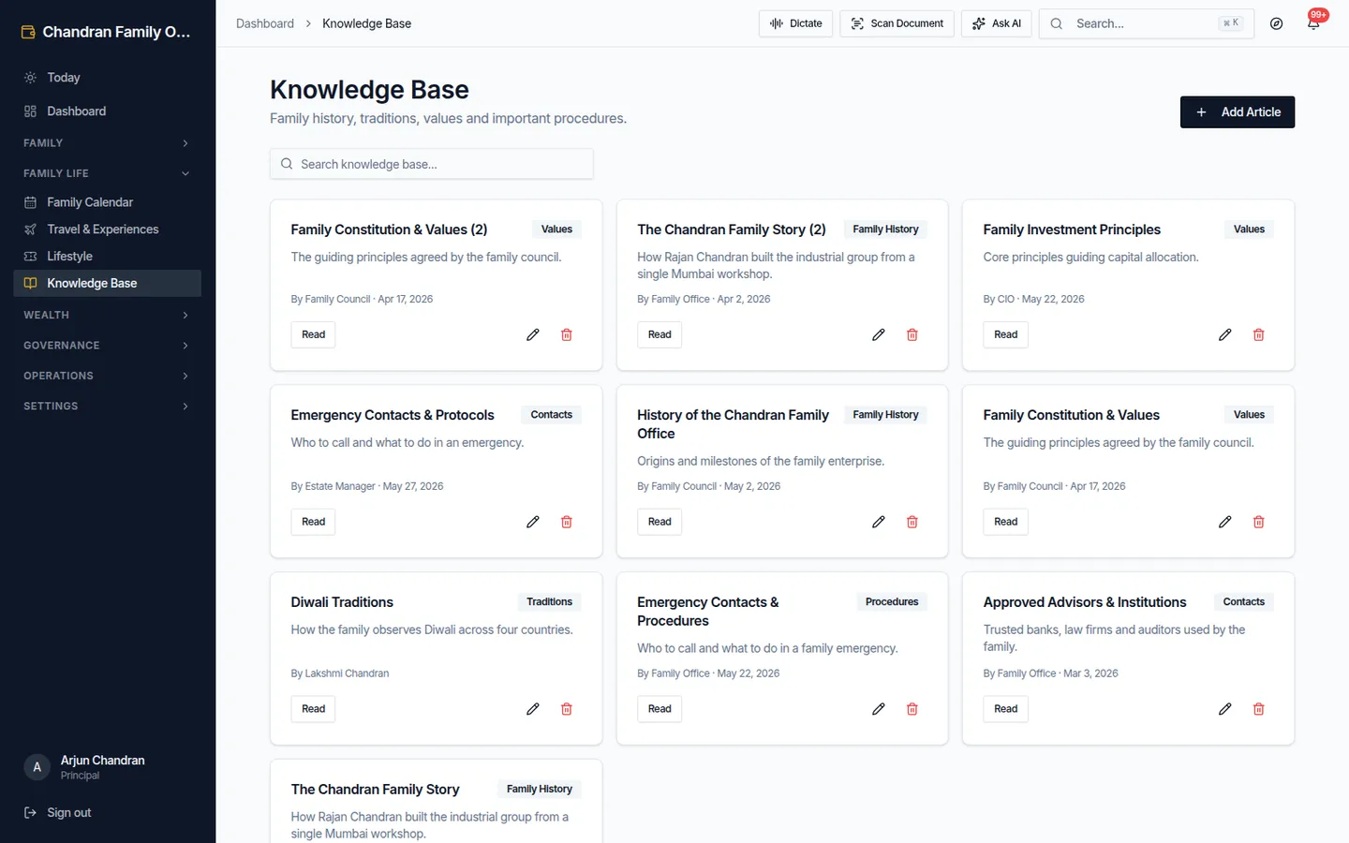Expand the Wealth sidebar section
The image size is (1349, 843).
click(108, 315)
